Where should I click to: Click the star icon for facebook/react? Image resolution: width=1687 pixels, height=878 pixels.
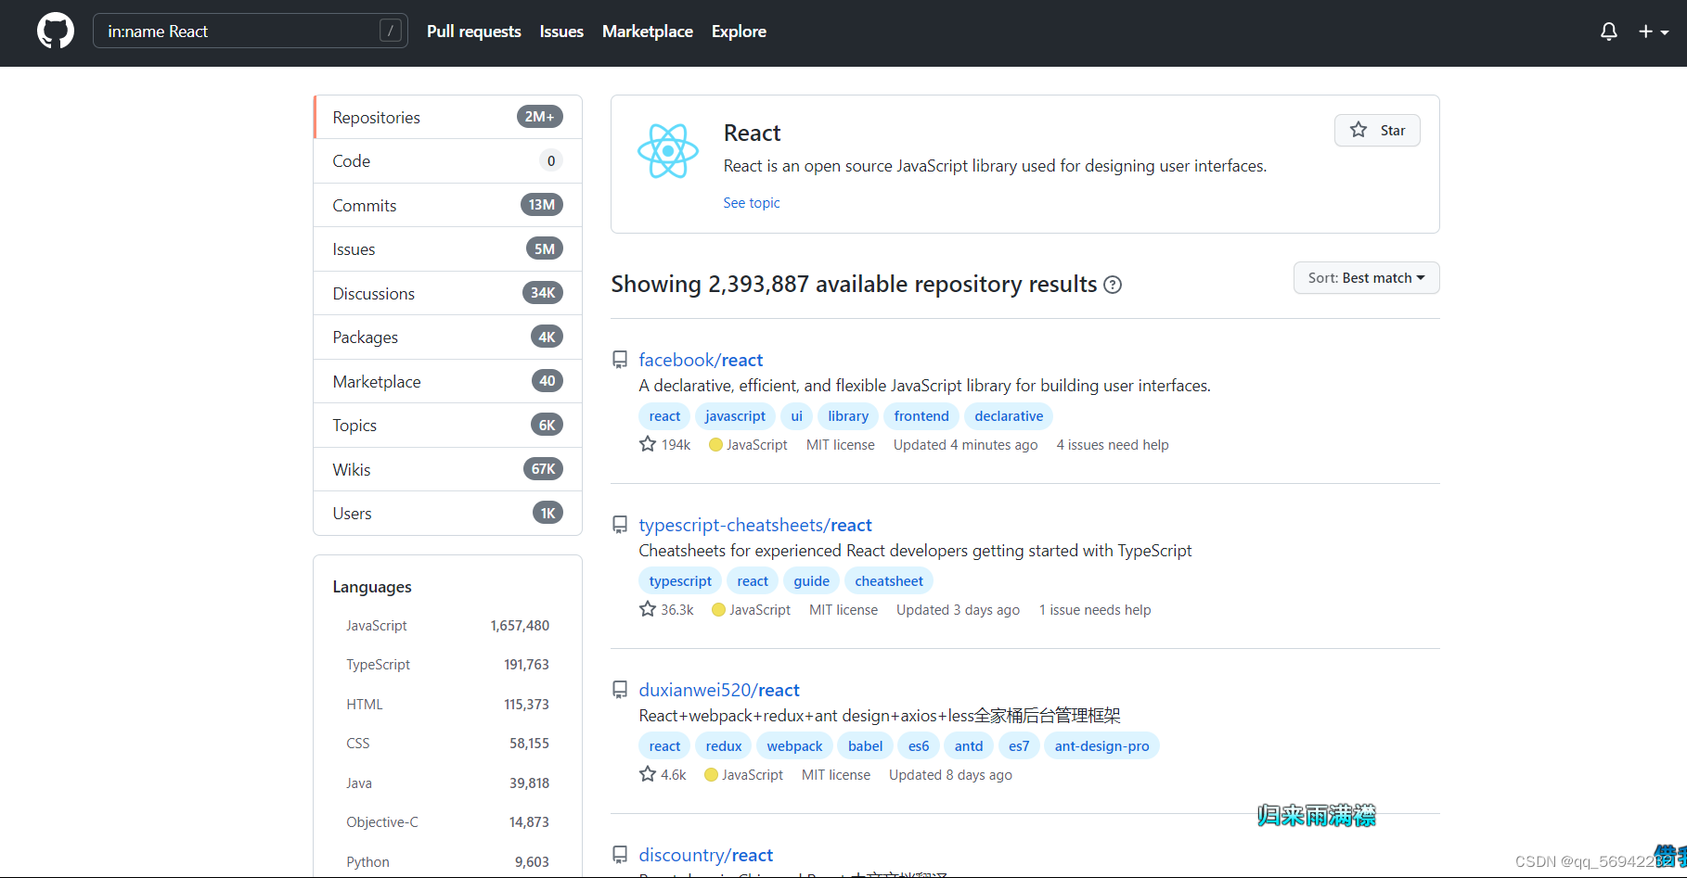[648, 444]
